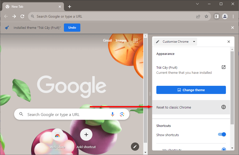Viewport: 239px width, 155px height.
Task: Open the Chrome three-dot menu
Action: [233, 16]
